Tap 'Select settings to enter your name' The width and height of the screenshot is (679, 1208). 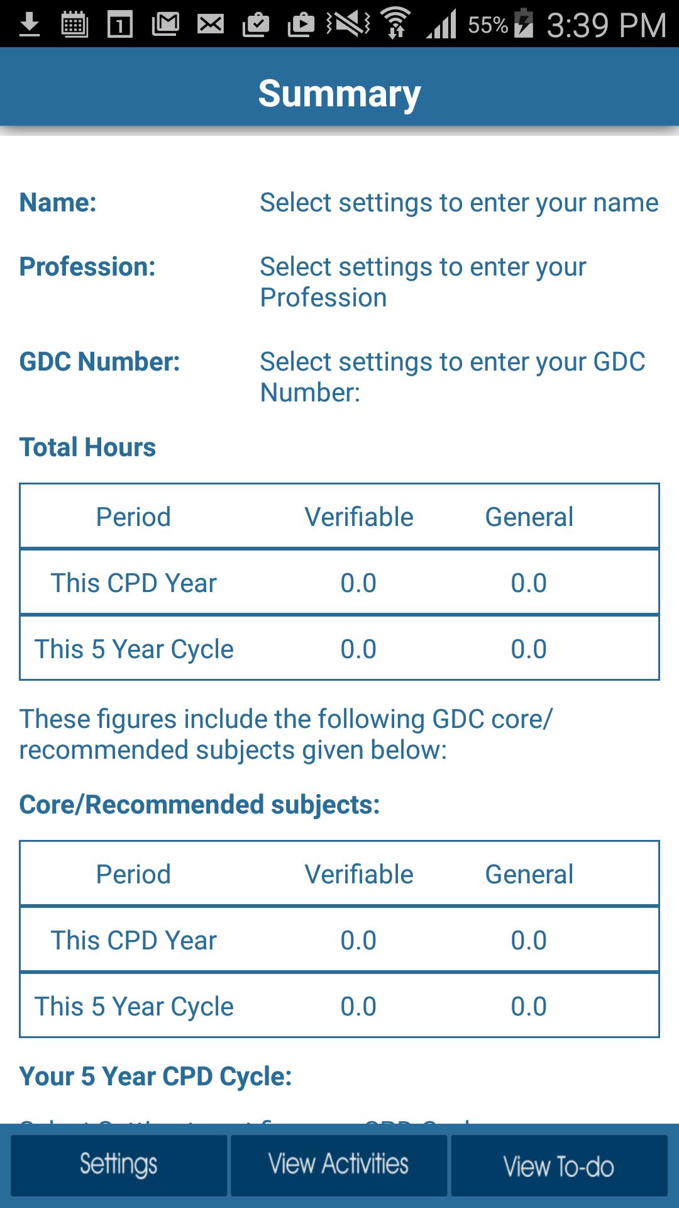(459, 203)
